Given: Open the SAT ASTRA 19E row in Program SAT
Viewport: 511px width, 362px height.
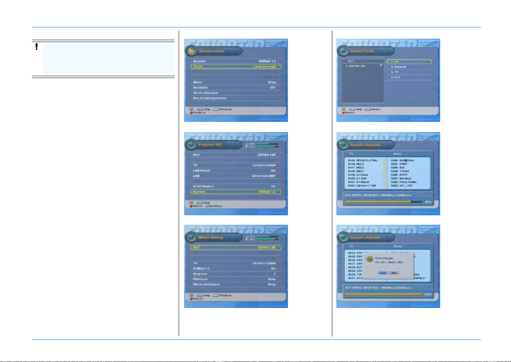Looking at the screenshot, I should (x=235, y=155).
